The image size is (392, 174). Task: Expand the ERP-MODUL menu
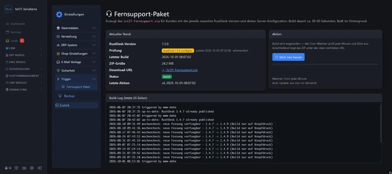(x=24, y=55)
